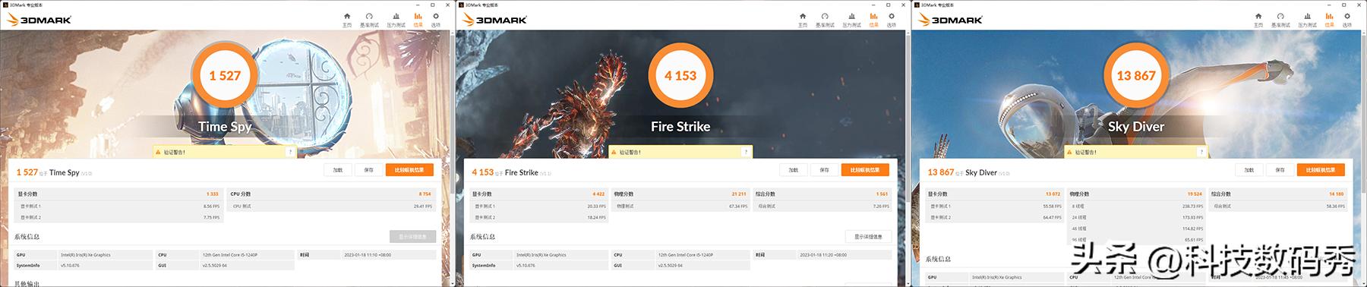Viewport: 1367px width, 287px height.
Task: Click the Intel Iris Xe Graphics field in Fire Strike window
Action: 561,255
